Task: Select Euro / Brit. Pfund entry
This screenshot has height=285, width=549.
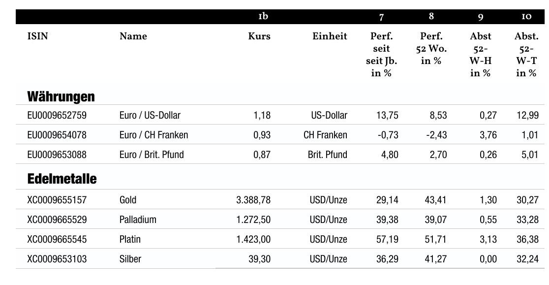Action: pos(152,155)
